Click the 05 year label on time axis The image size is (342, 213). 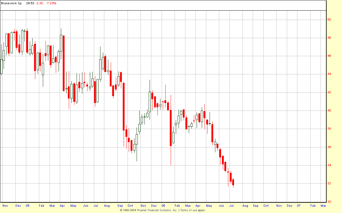[x=27, y=205]
